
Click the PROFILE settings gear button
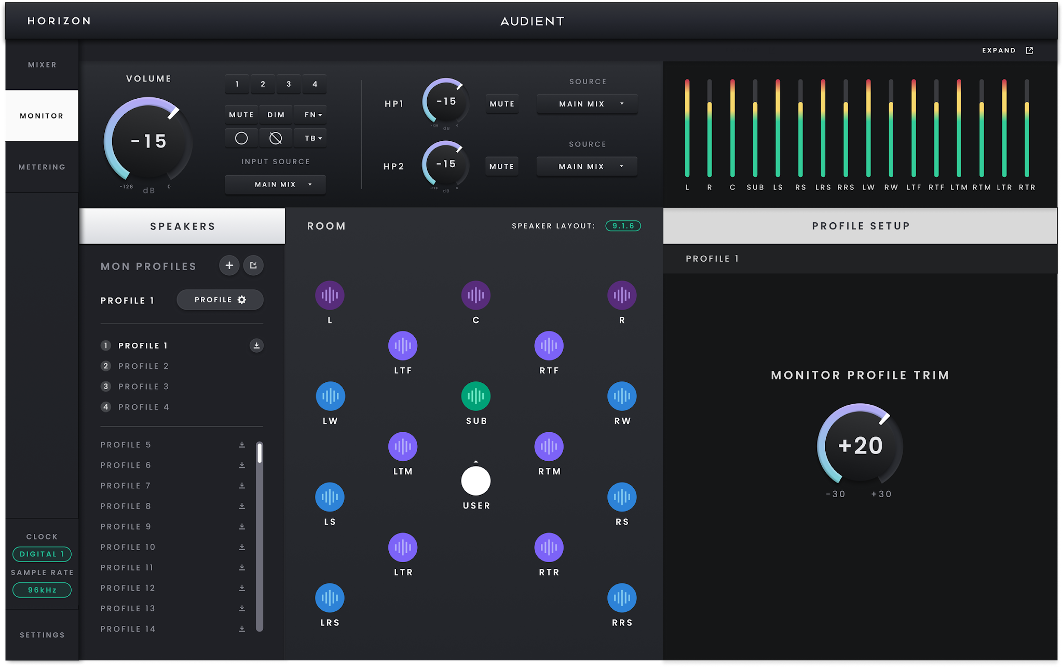click(220, 300)
